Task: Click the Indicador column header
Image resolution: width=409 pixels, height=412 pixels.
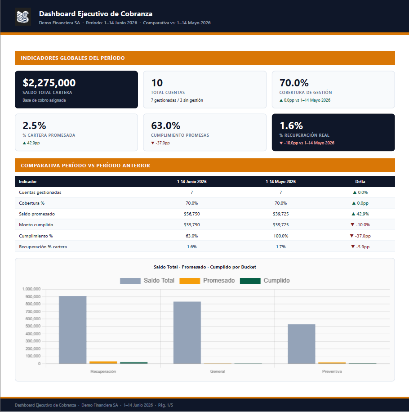Action: 28,182
